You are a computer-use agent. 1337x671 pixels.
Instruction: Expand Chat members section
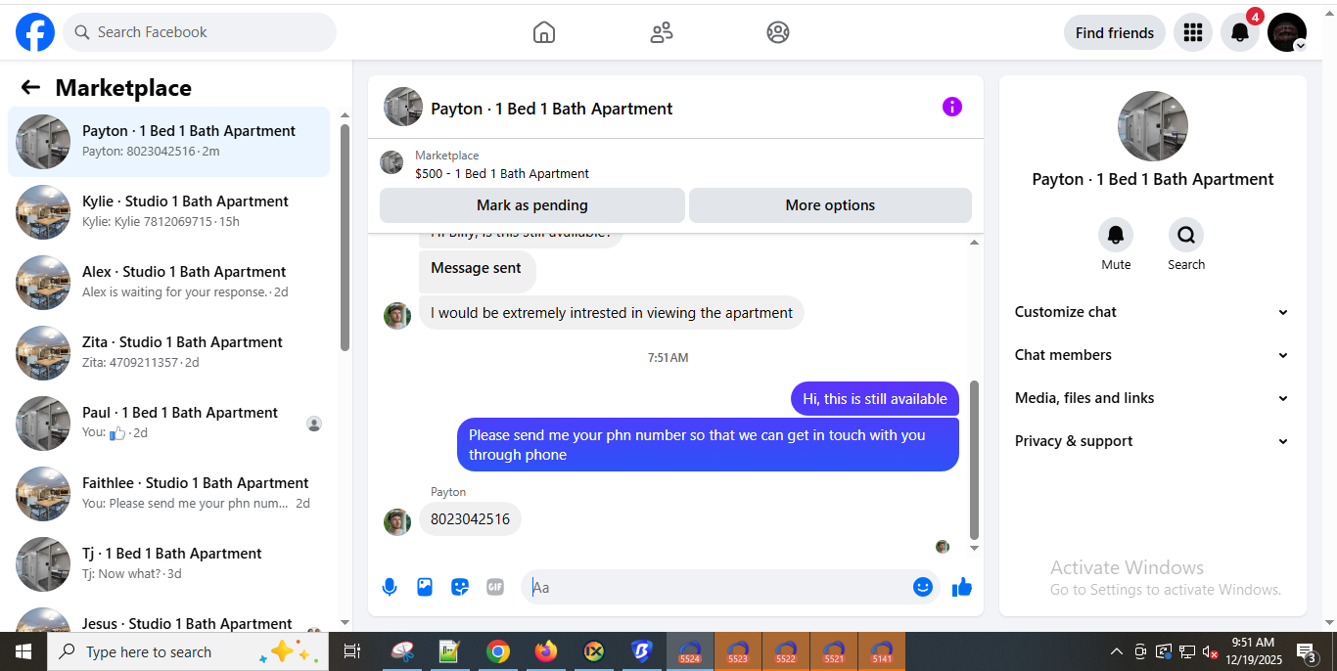click(1152, 355)
